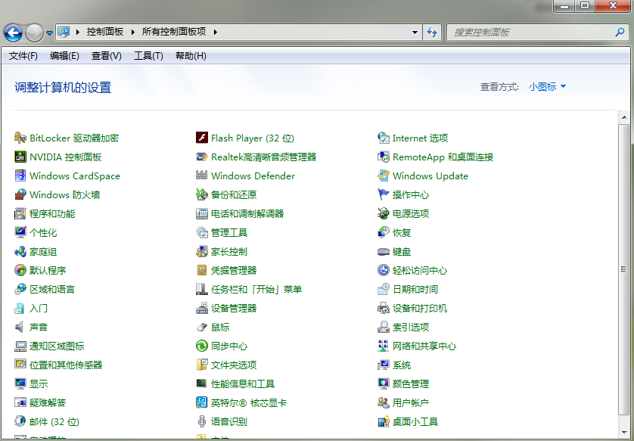The height and width of the screenshot is (441, 634).
Task: Open the Windows Update icon
Action: pyautogui.click(x=384, y=175)
